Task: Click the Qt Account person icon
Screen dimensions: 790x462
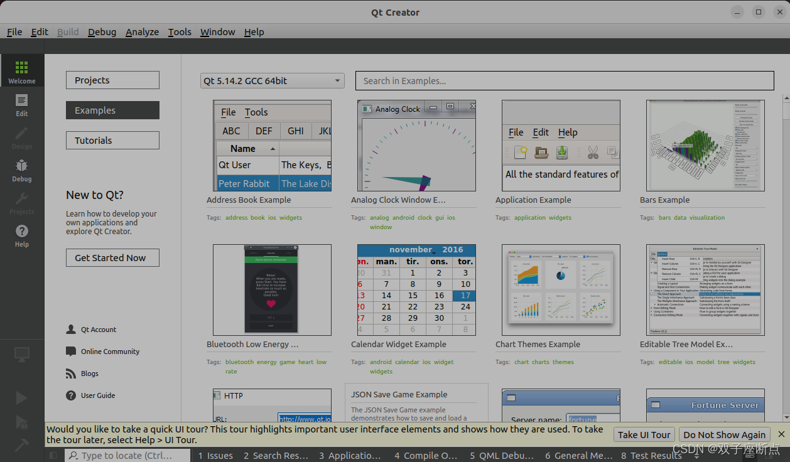Action: 71,330
